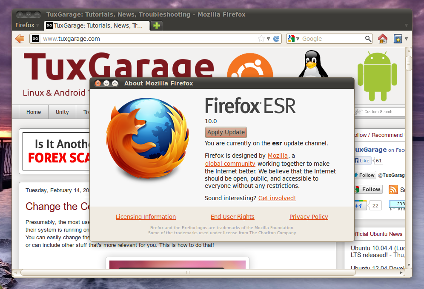Open the Unity navigation menu item
The width and height of the screenshot is (424, 289).
click(x=62, y=112)
